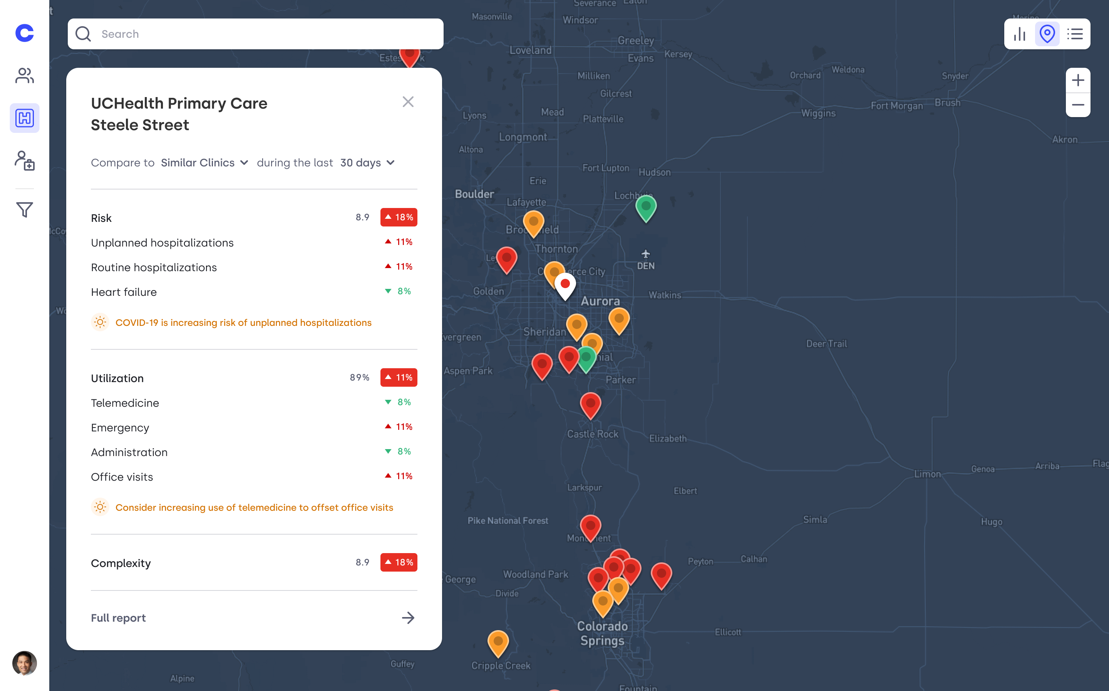
Task: Select the green pin near Lochbuie
Action: (x=646, y=207)
